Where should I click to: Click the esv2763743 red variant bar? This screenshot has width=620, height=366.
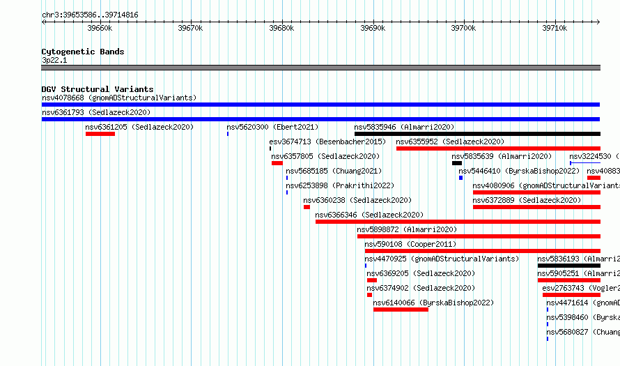click(x=571, y=295)
